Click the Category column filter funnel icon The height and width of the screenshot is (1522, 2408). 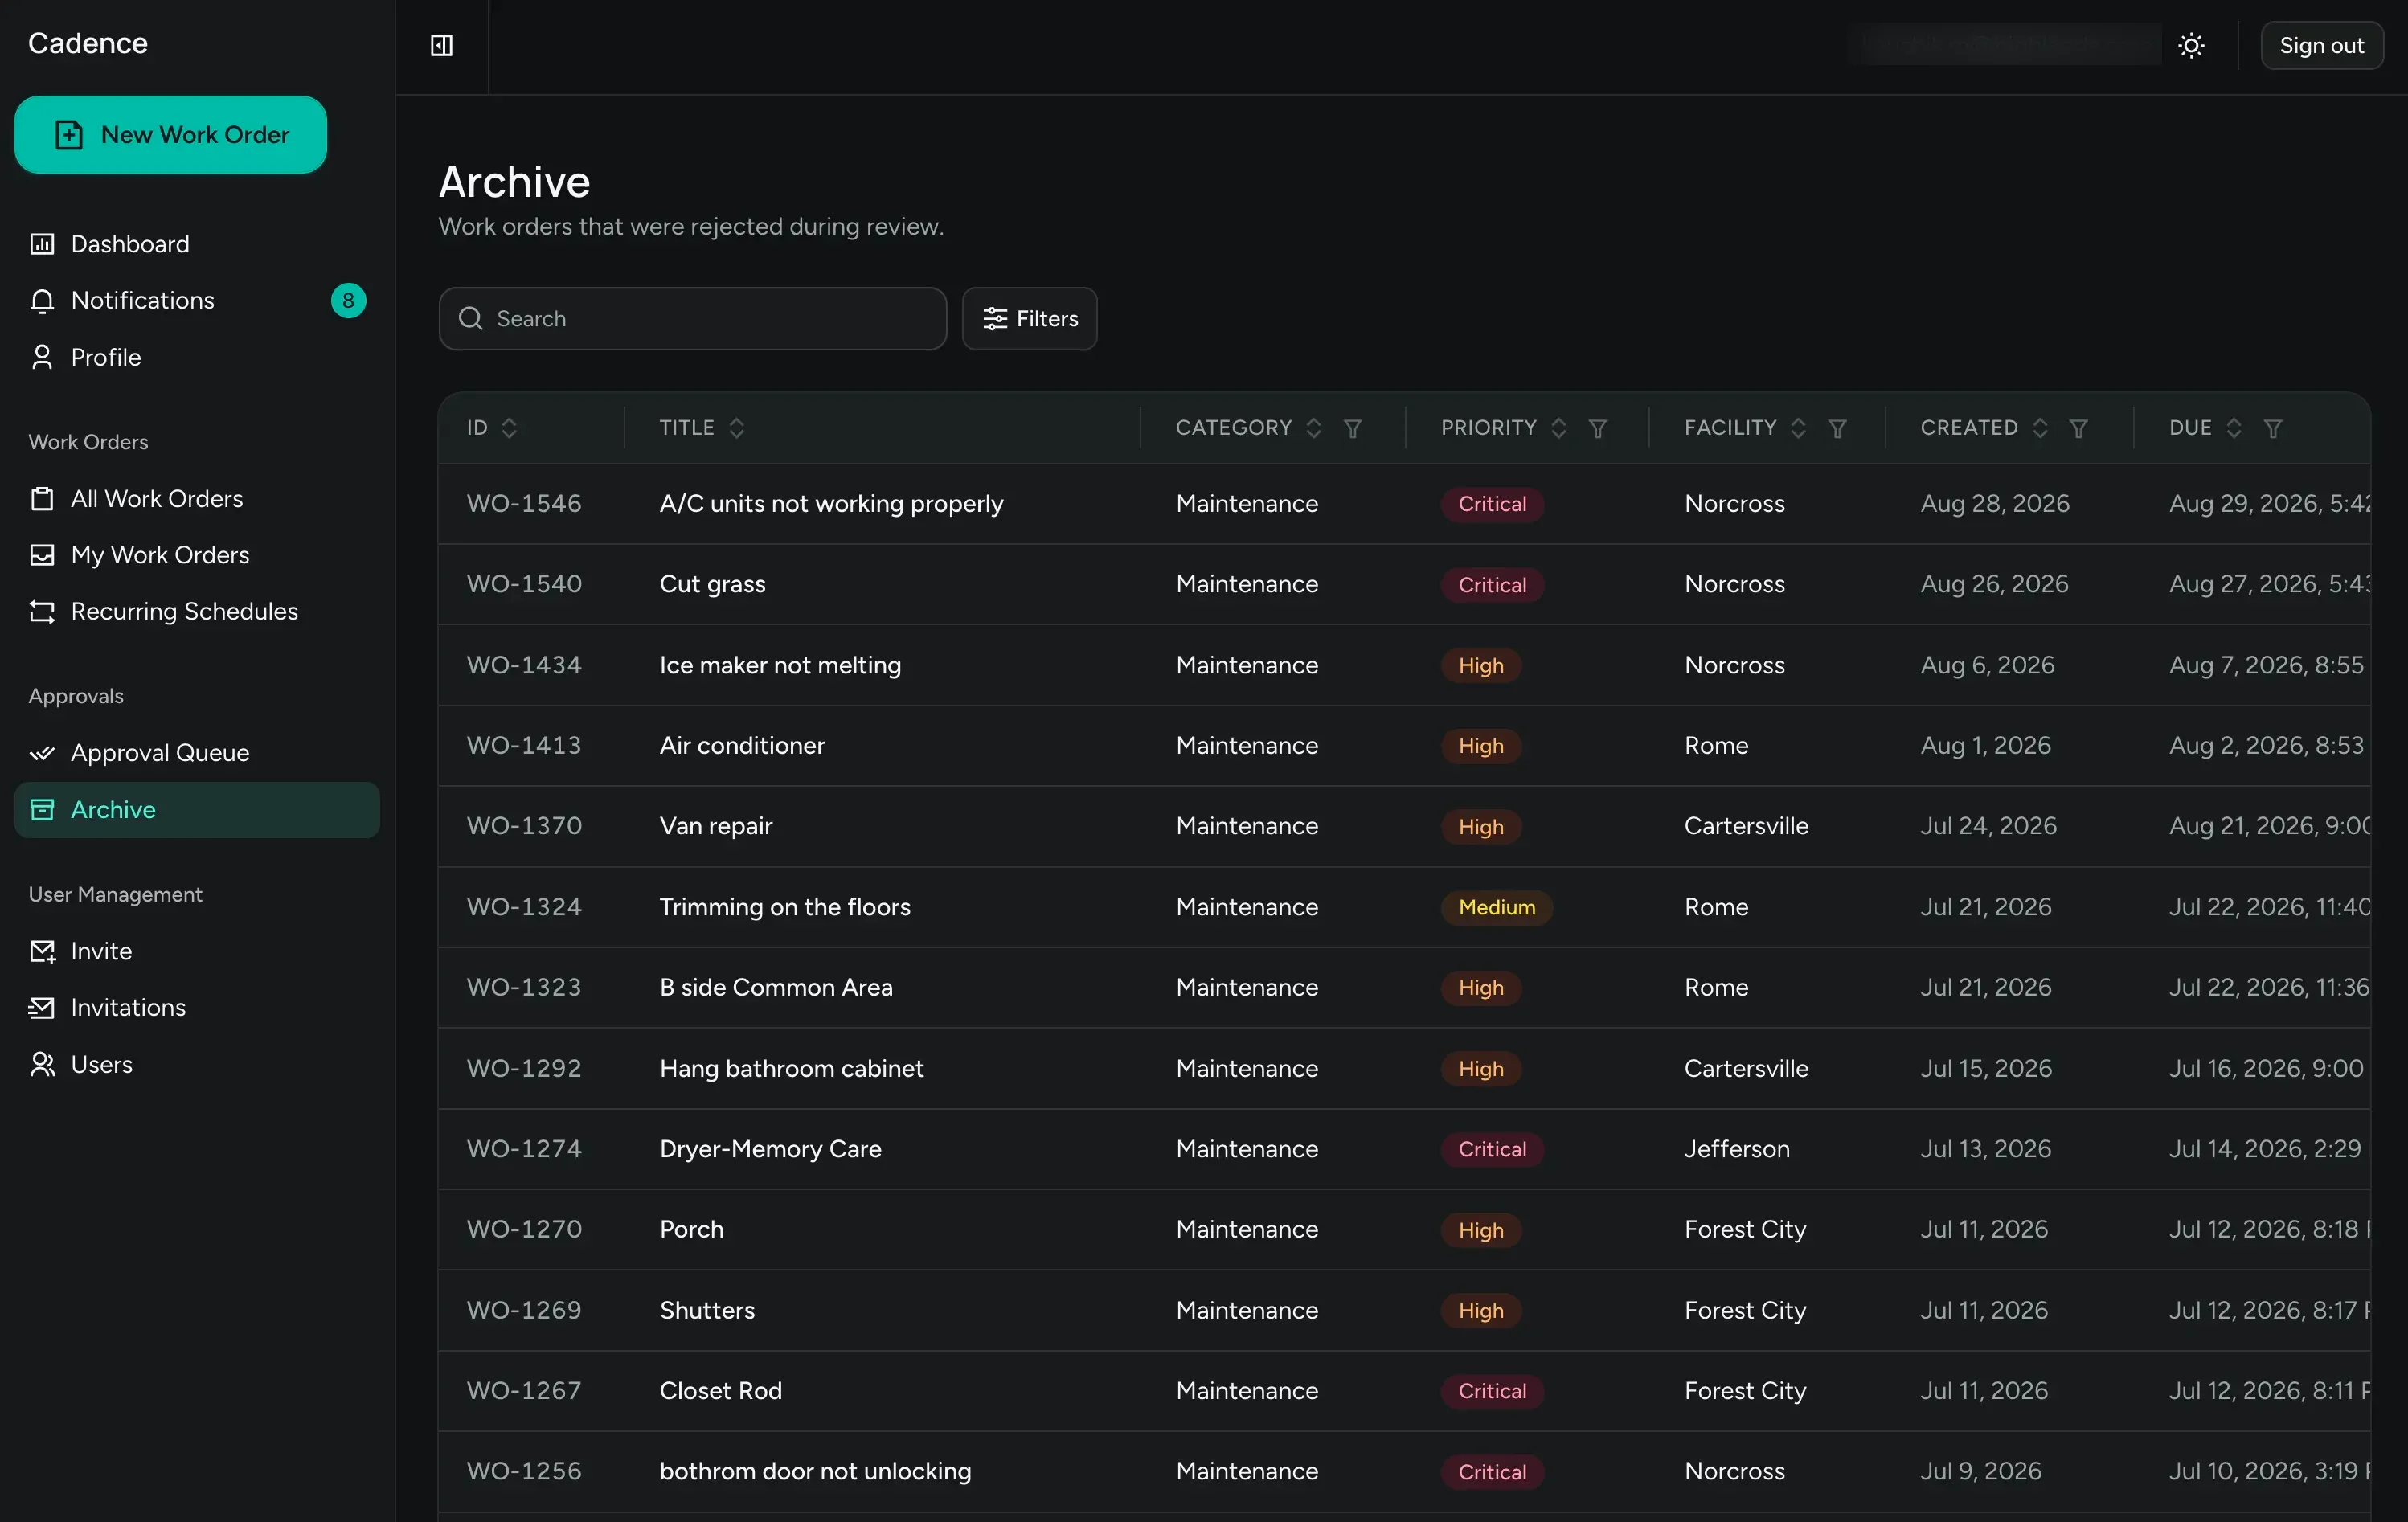click(1353, 428)
